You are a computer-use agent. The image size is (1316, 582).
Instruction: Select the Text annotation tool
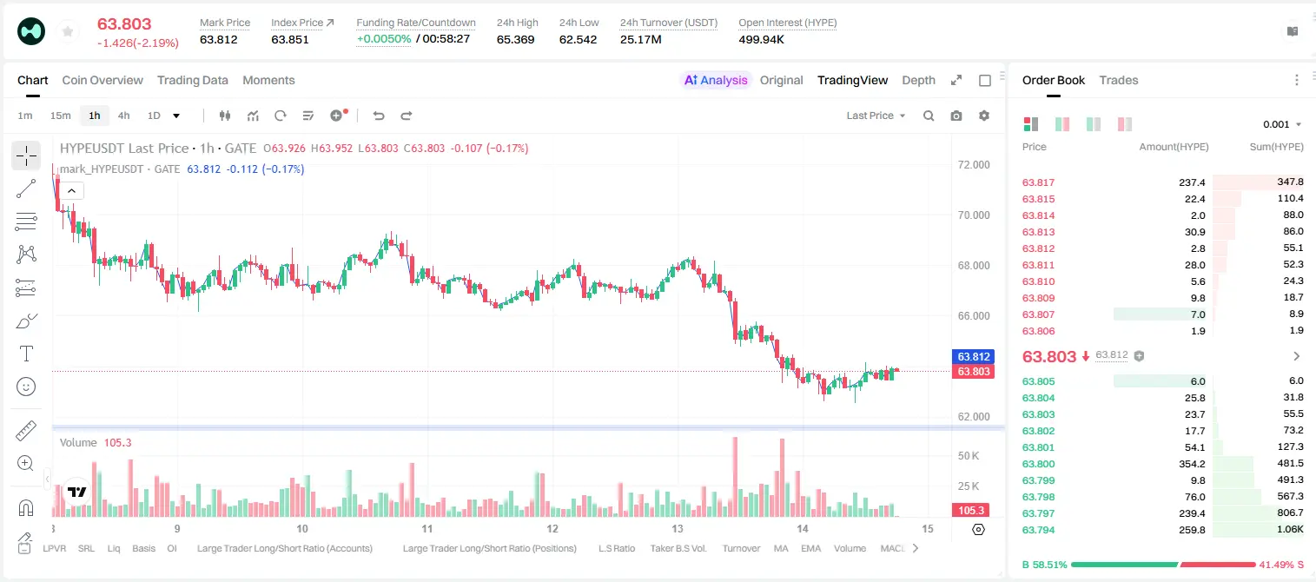[26, 354]
